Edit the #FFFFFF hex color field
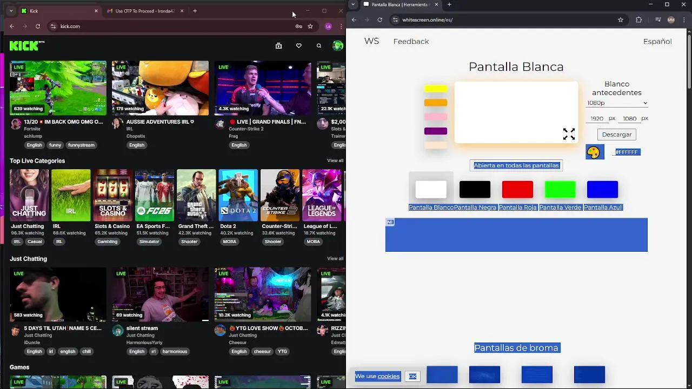 [x=627, y=152]
